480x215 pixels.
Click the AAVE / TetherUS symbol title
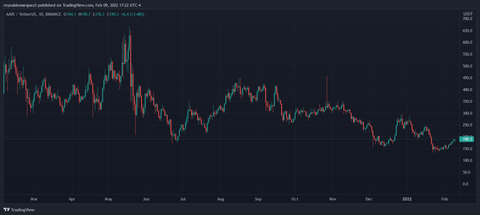tap(22, 14)
